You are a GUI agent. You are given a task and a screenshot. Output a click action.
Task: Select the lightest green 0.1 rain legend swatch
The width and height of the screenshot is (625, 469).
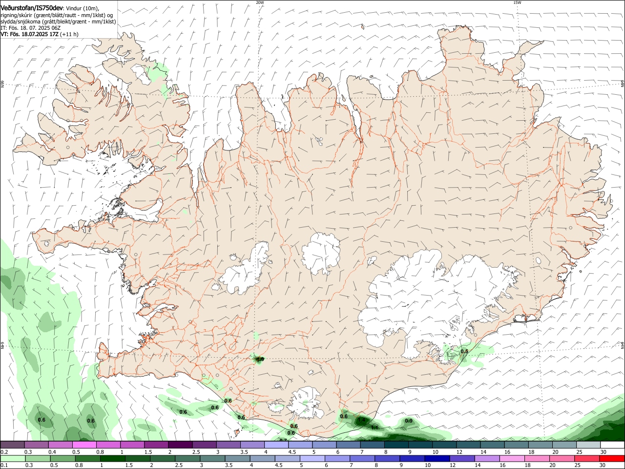point(12,459)
